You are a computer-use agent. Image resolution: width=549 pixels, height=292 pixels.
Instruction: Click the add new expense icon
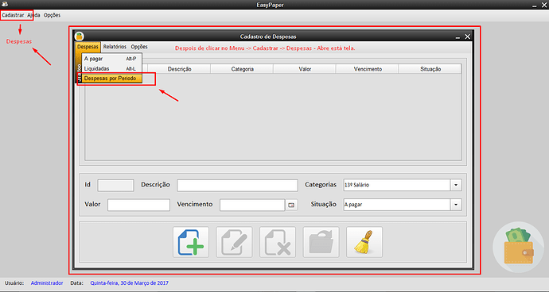(191, 242)
